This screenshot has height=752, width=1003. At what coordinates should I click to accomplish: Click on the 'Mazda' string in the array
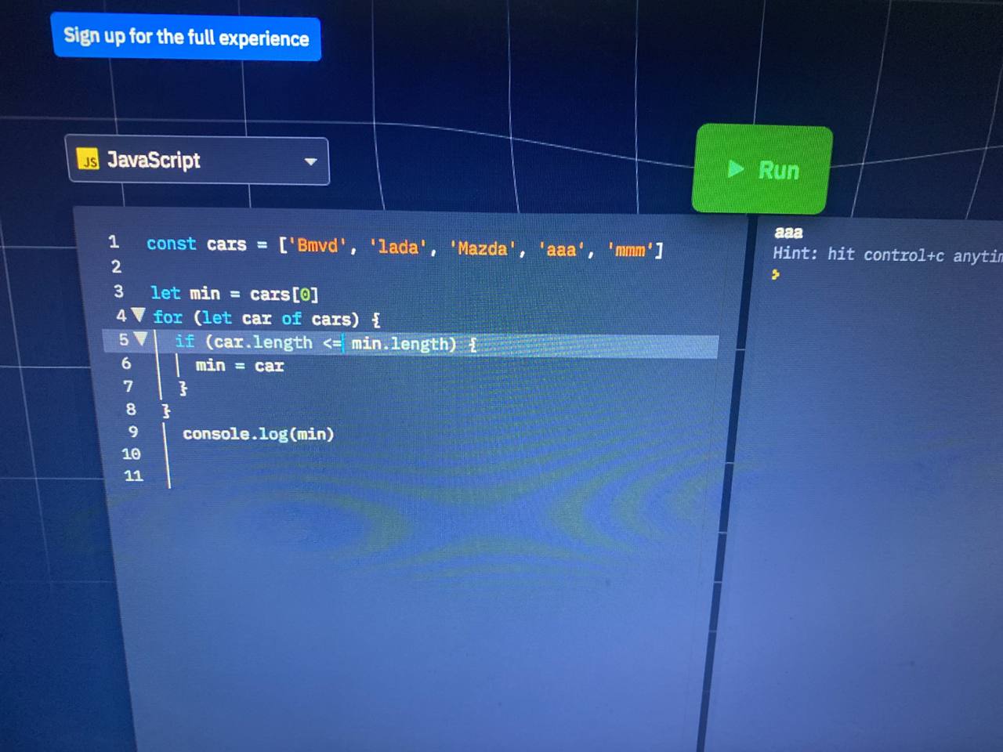click(483, 248)
